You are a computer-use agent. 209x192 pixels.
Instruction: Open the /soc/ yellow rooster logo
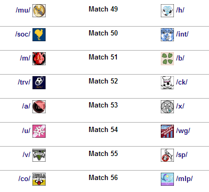39,35
